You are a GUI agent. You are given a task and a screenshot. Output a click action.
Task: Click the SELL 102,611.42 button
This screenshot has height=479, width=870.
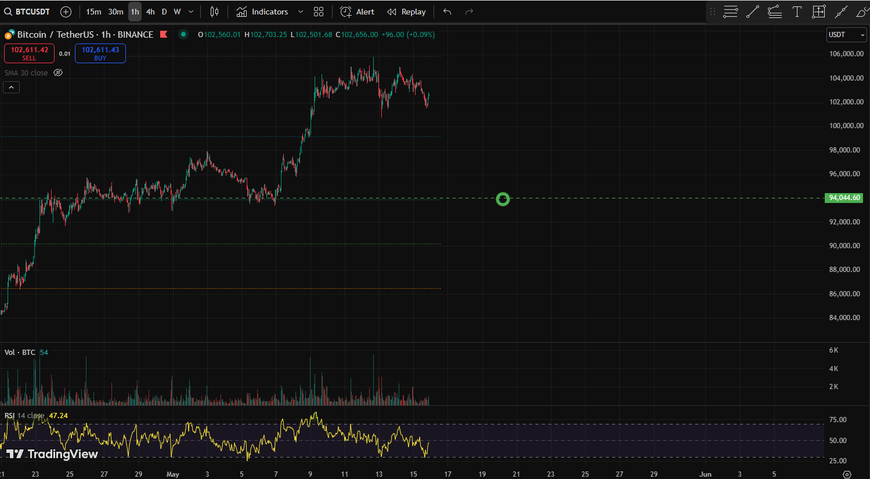(29, 53)
